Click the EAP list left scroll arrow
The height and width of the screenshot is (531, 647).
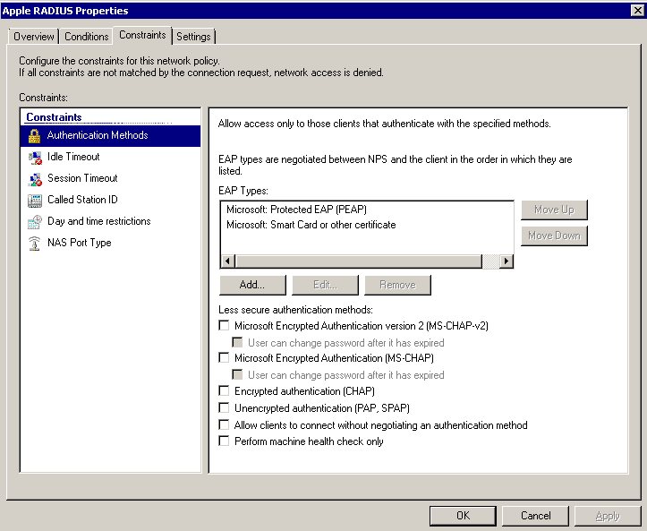pyautogui.click(x=228, y=261)
